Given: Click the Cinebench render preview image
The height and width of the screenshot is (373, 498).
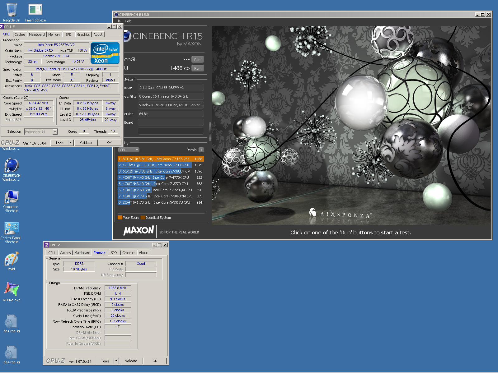Looking at the screenshot, I should 351,125.
